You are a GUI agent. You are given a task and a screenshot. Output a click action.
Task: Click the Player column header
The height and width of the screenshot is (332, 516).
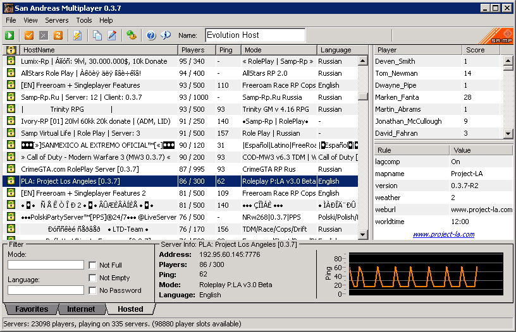[418, 50]
